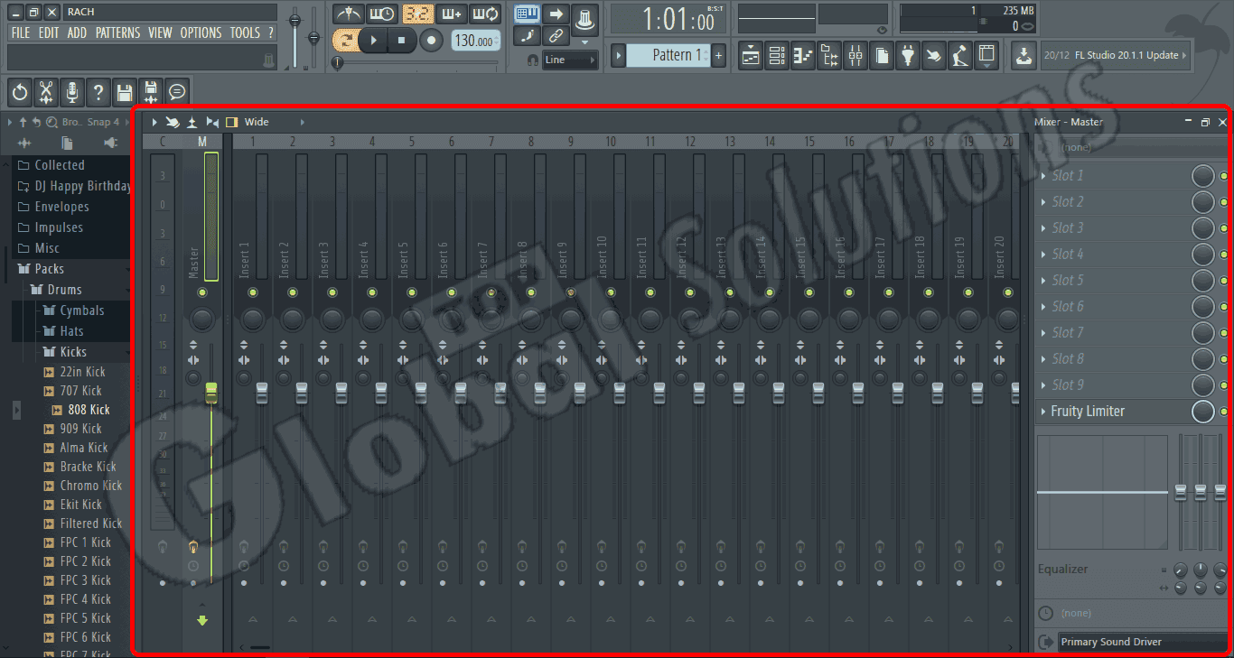Open the Mixer panel icon
This screenshot has height=658, width=1234.
click(855, 55)
